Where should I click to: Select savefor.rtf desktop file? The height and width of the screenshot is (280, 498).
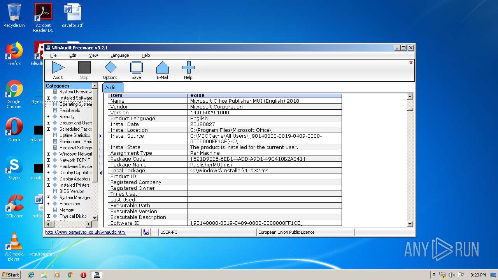point(72,16)
